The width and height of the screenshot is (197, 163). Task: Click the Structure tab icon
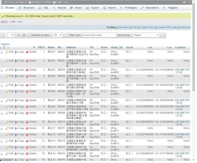[x=20, y=8]
